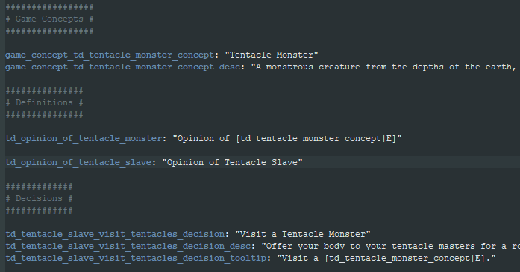Select the td_tentacle_slave_visit_tentacles_decision_tooltip key
The height and width of the screenshot is (272, 520).
coord(136,258)
